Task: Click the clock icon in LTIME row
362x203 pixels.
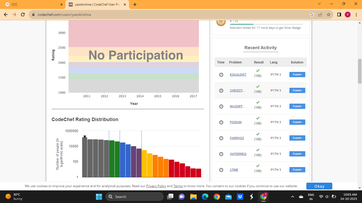Action: pyautogui.click(x=221, y=170)
